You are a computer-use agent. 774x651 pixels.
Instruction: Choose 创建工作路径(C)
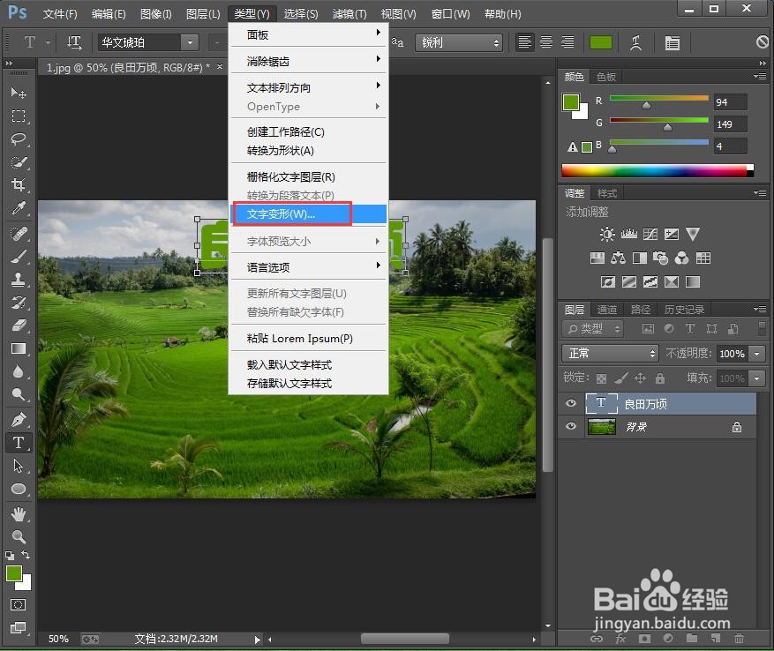[x=309, y=131]
